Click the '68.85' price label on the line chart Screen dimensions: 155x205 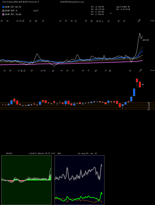[x=145, y=40]
